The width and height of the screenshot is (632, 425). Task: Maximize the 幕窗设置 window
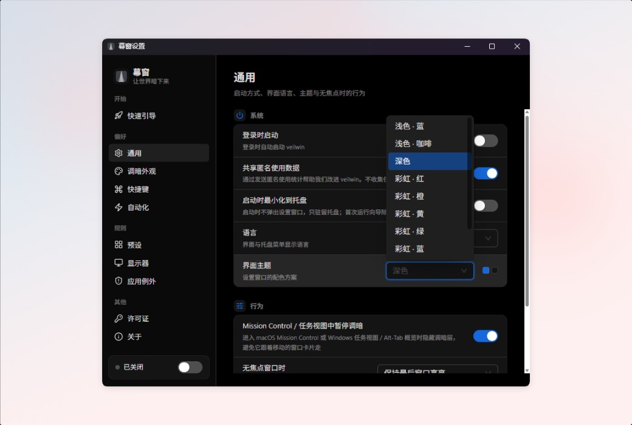(x=492, y=46)
